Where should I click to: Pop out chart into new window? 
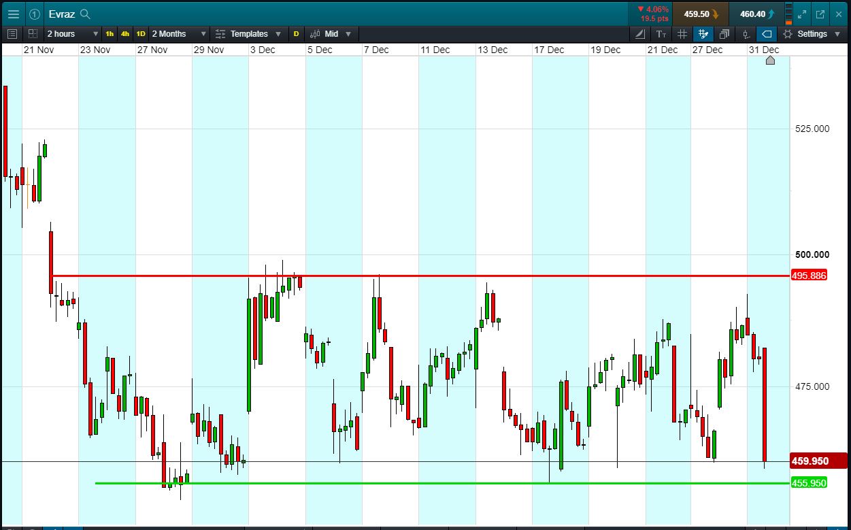[x=820, y=14]
